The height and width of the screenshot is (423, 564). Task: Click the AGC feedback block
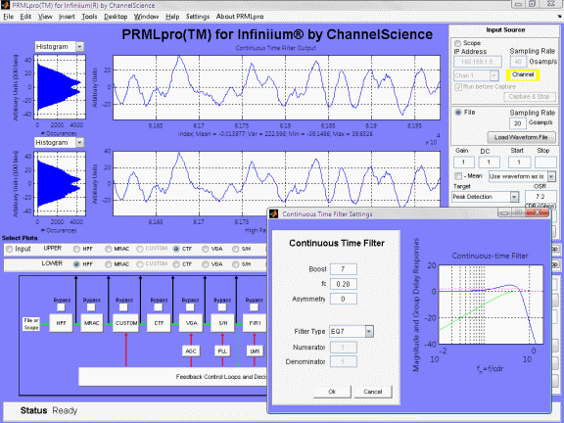[191, 352]
